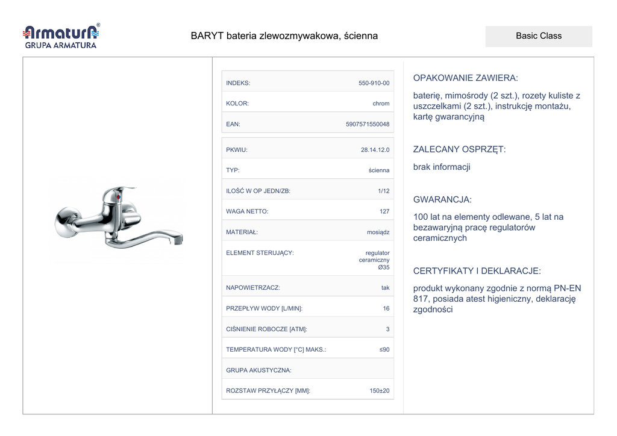
Task: Click the PRZEPŁYW WODY value 16
Action: [x=386, y=308]
